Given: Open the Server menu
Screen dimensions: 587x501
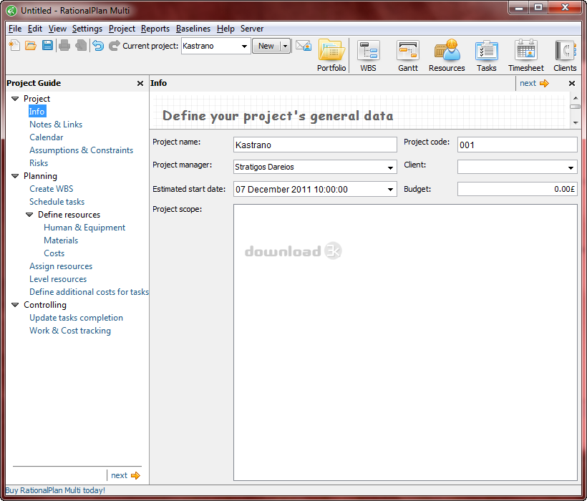Looking at the screenshot, I should [252, 29].
